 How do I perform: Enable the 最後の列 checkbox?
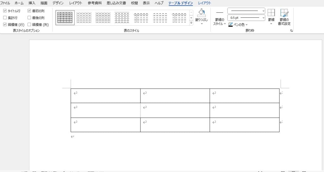29,18
